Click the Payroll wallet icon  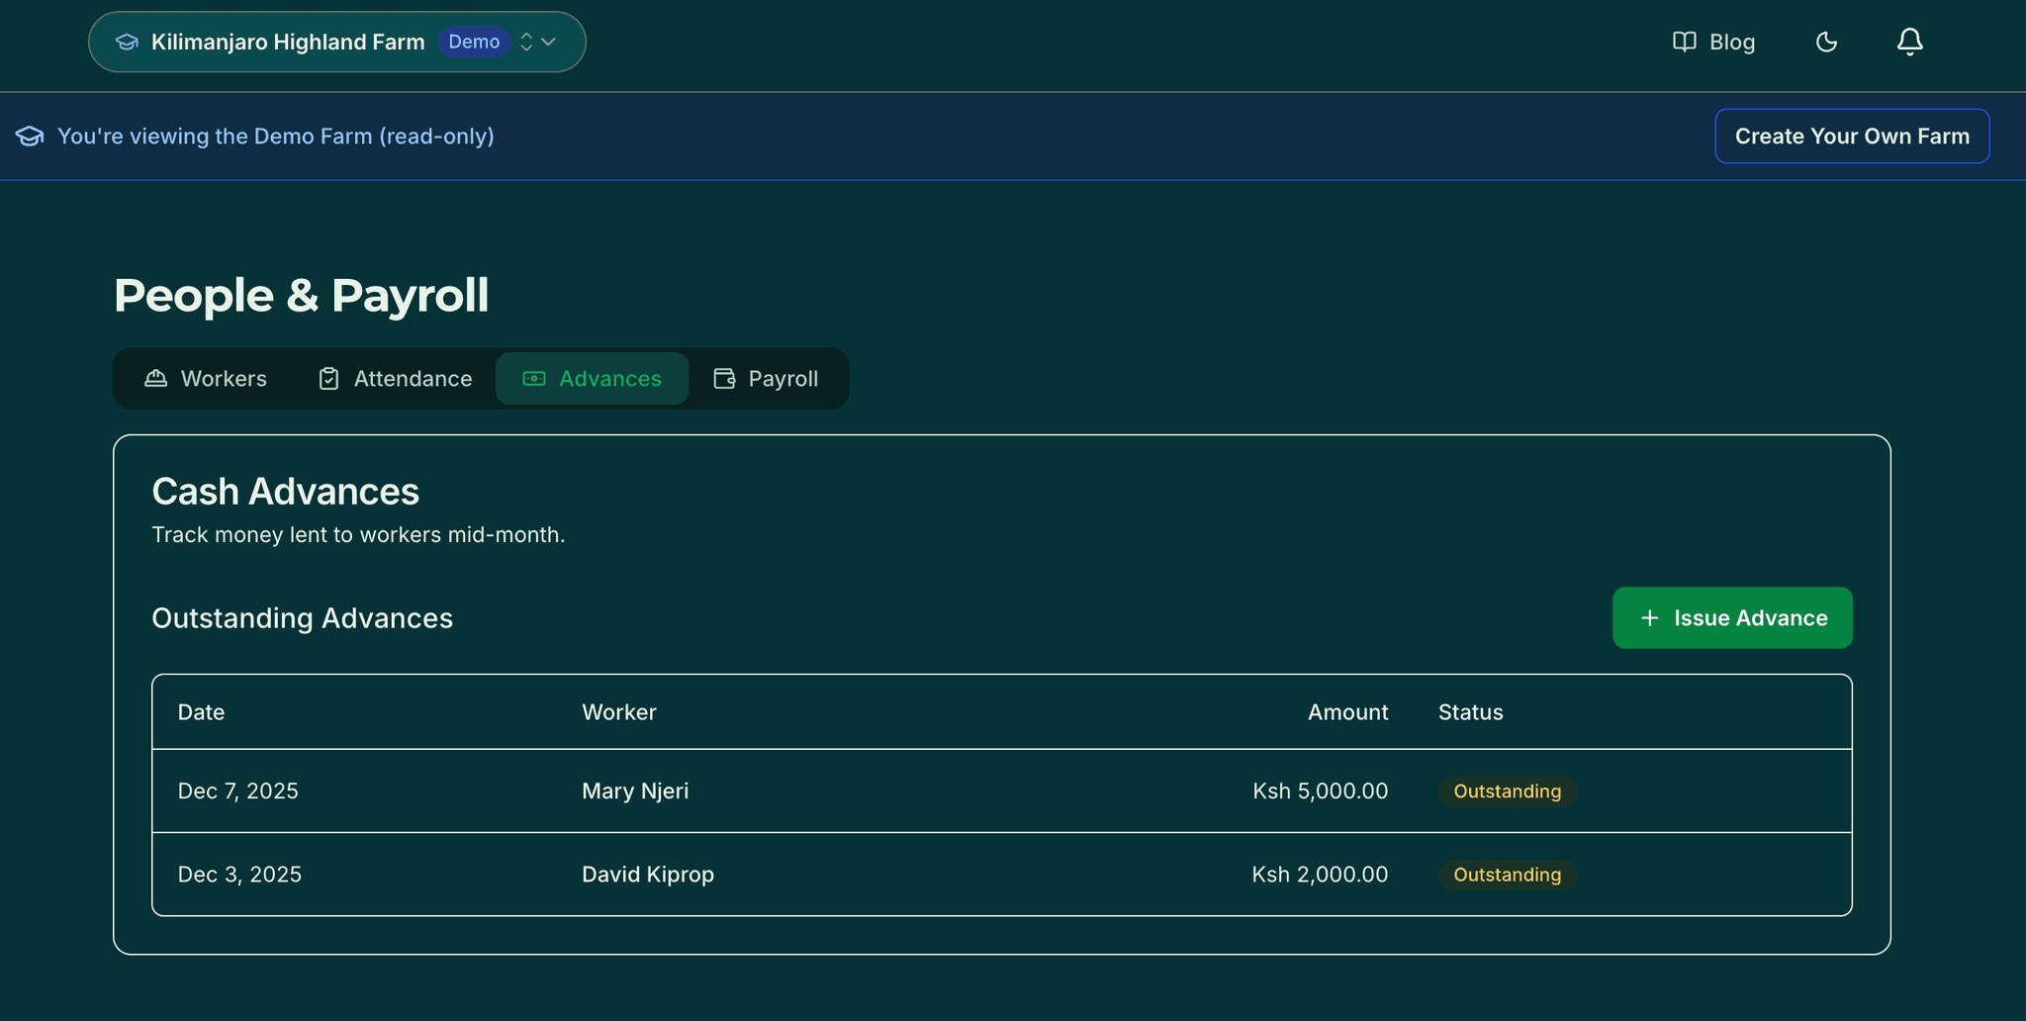[723, 378]
